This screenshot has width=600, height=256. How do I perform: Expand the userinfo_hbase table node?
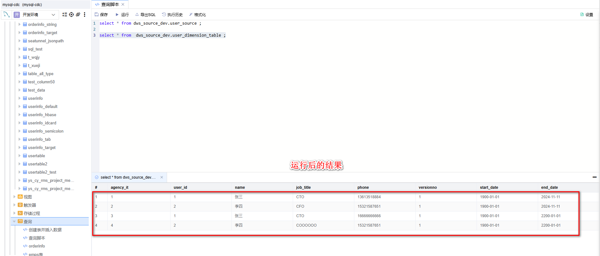point(20,115)
